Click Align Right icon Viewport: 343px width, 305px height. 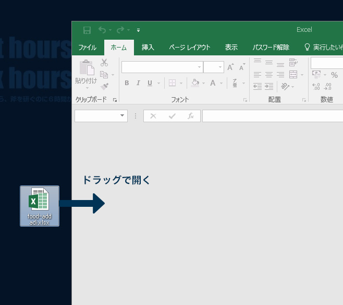(x=280, y=75)
